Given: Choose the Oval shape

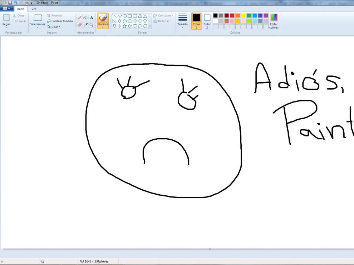Looking at the screenshot, I should pos(125,16).
